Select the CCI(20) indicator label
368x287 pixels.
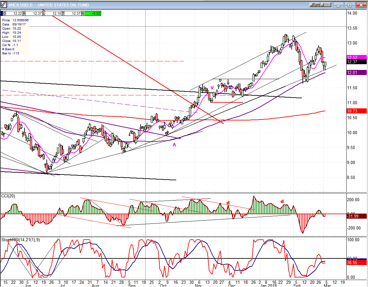click(x=8, y=195)
